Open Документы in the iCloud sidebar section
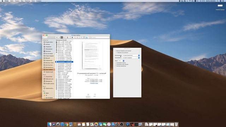This screenshot has height=127, width=226. pos(49,81)
